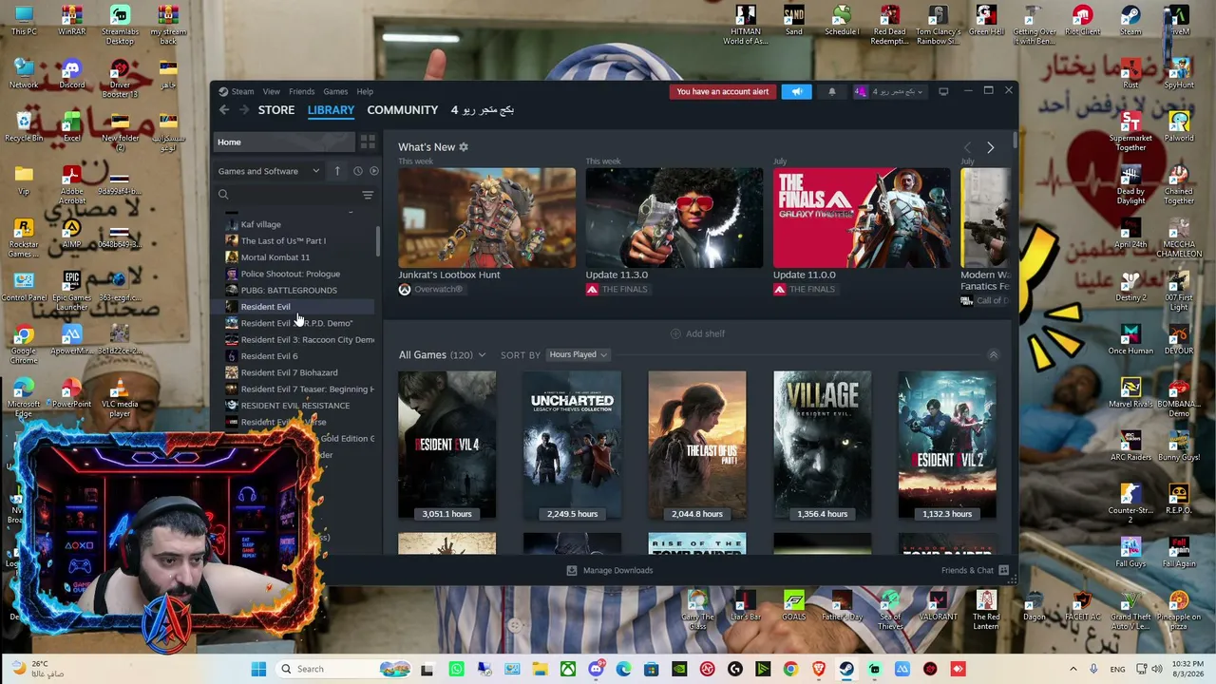This screenshot has width=1216, height=684.
Task: Open the Steam menu
Action: pyautogui.click(x=242, y=91)
